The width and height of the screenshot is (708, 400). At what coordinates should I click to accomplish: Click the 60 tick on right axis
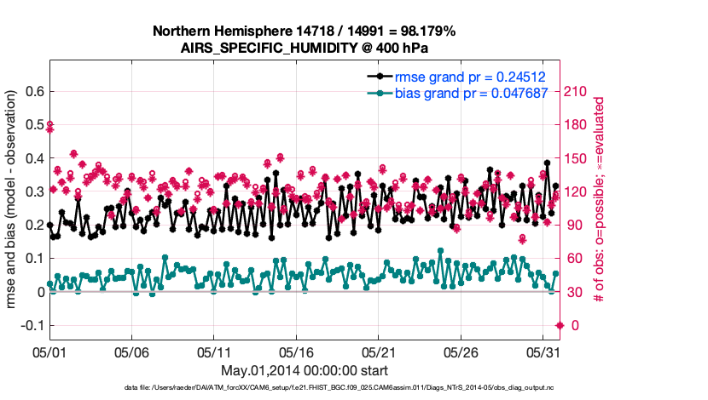(573, 259)
